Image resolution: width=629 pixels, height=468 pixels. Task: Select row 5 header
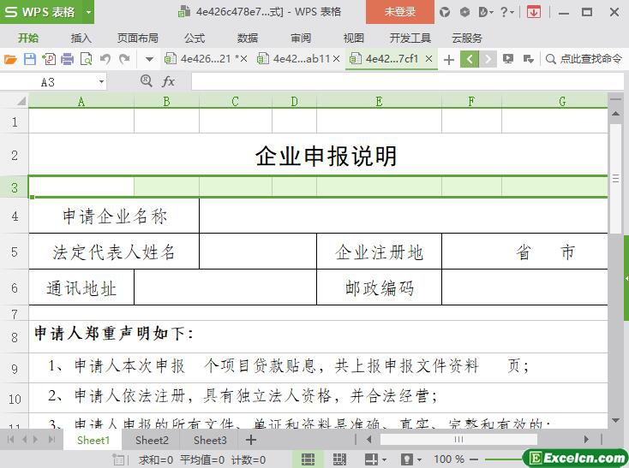click(x=15, y=252)
